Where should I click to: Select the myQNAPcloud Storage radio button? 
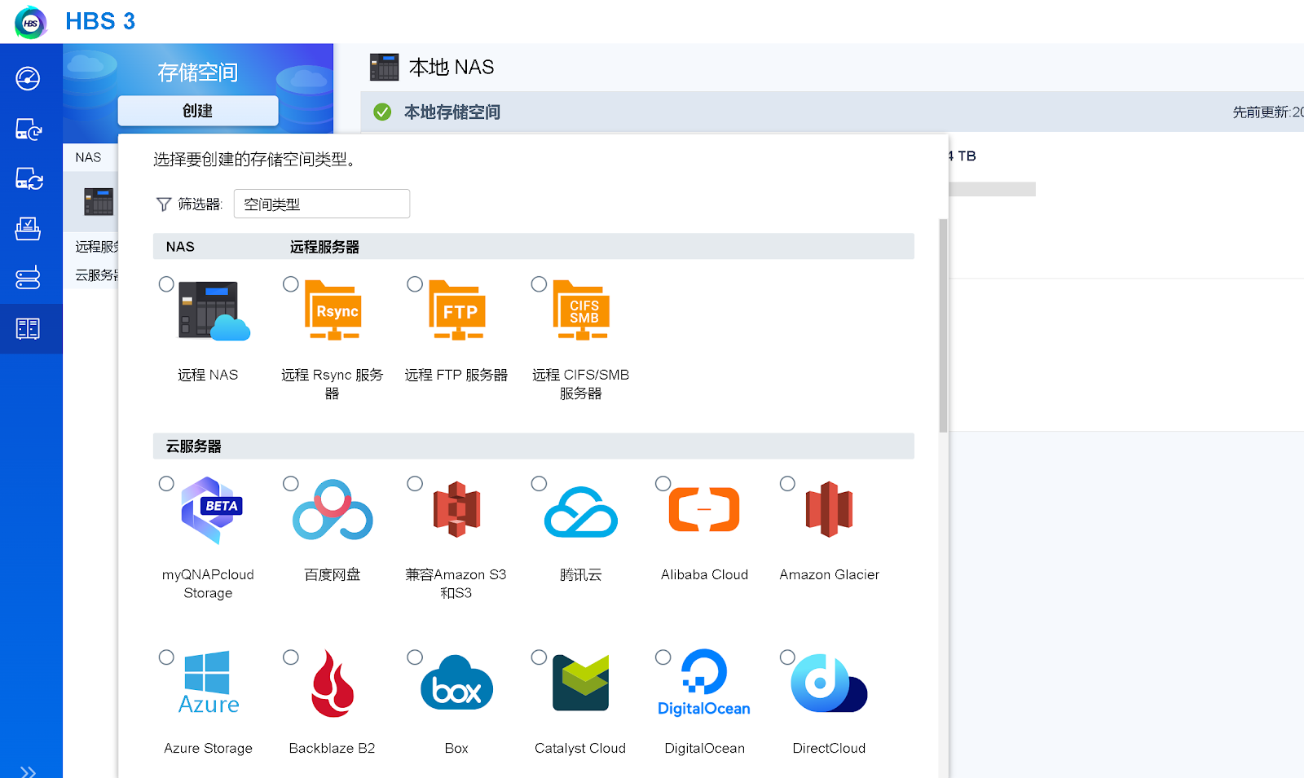(x=166, y=484)
